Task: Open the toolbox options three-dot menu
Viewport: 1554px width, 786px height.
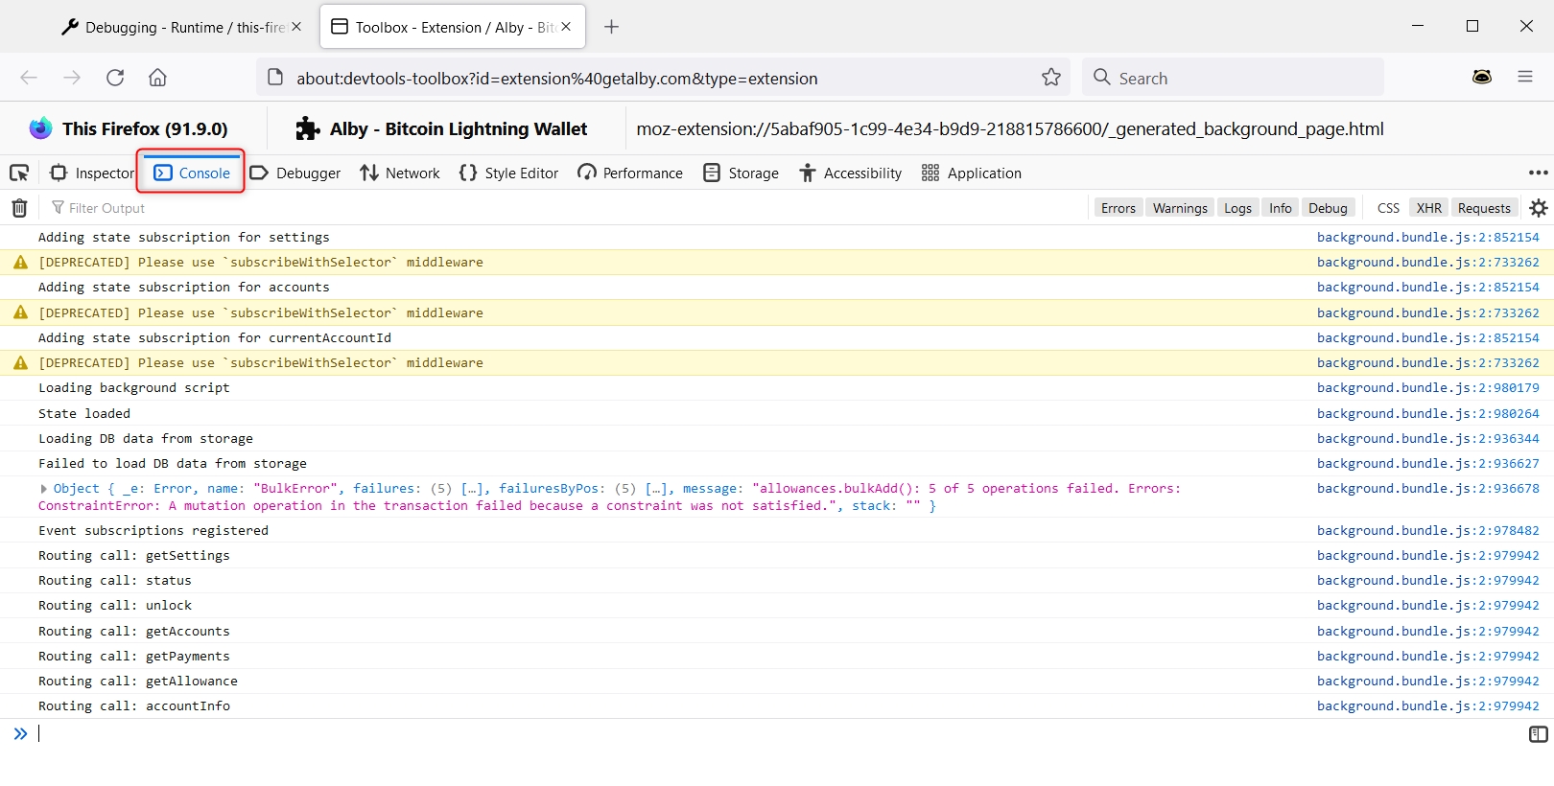Action: 1538,173
